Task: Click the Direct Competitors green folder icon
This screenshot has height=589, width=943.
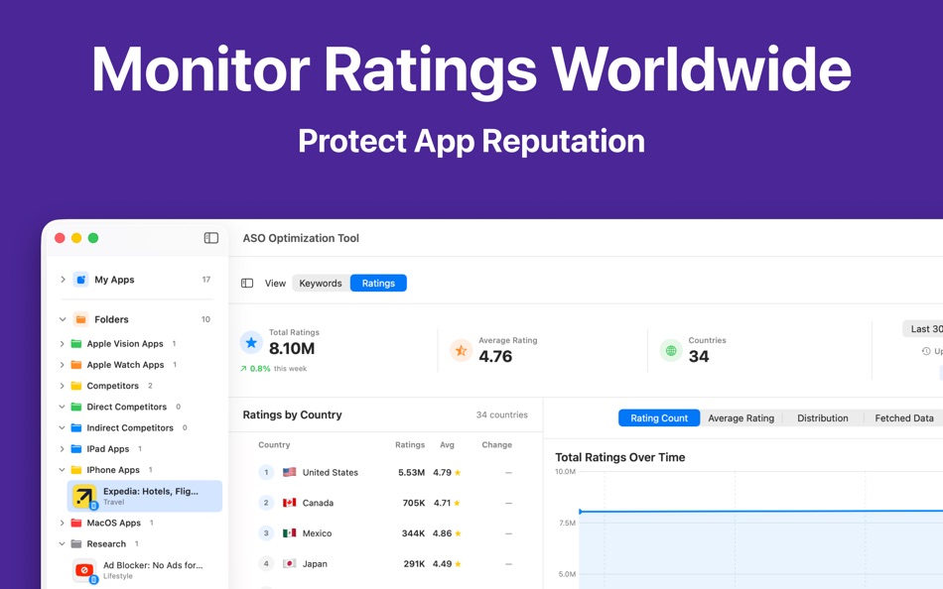Action: (x=75, y=407)
